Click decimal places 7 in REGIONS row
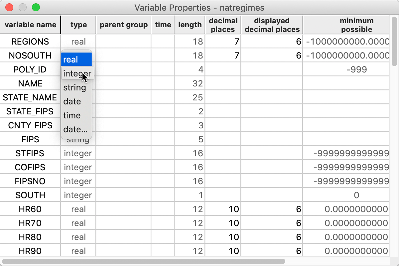 pos(223,42)
